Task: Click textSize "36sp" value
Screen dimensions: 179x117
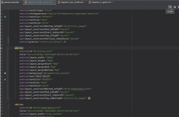Action: (x=44, y=20)
